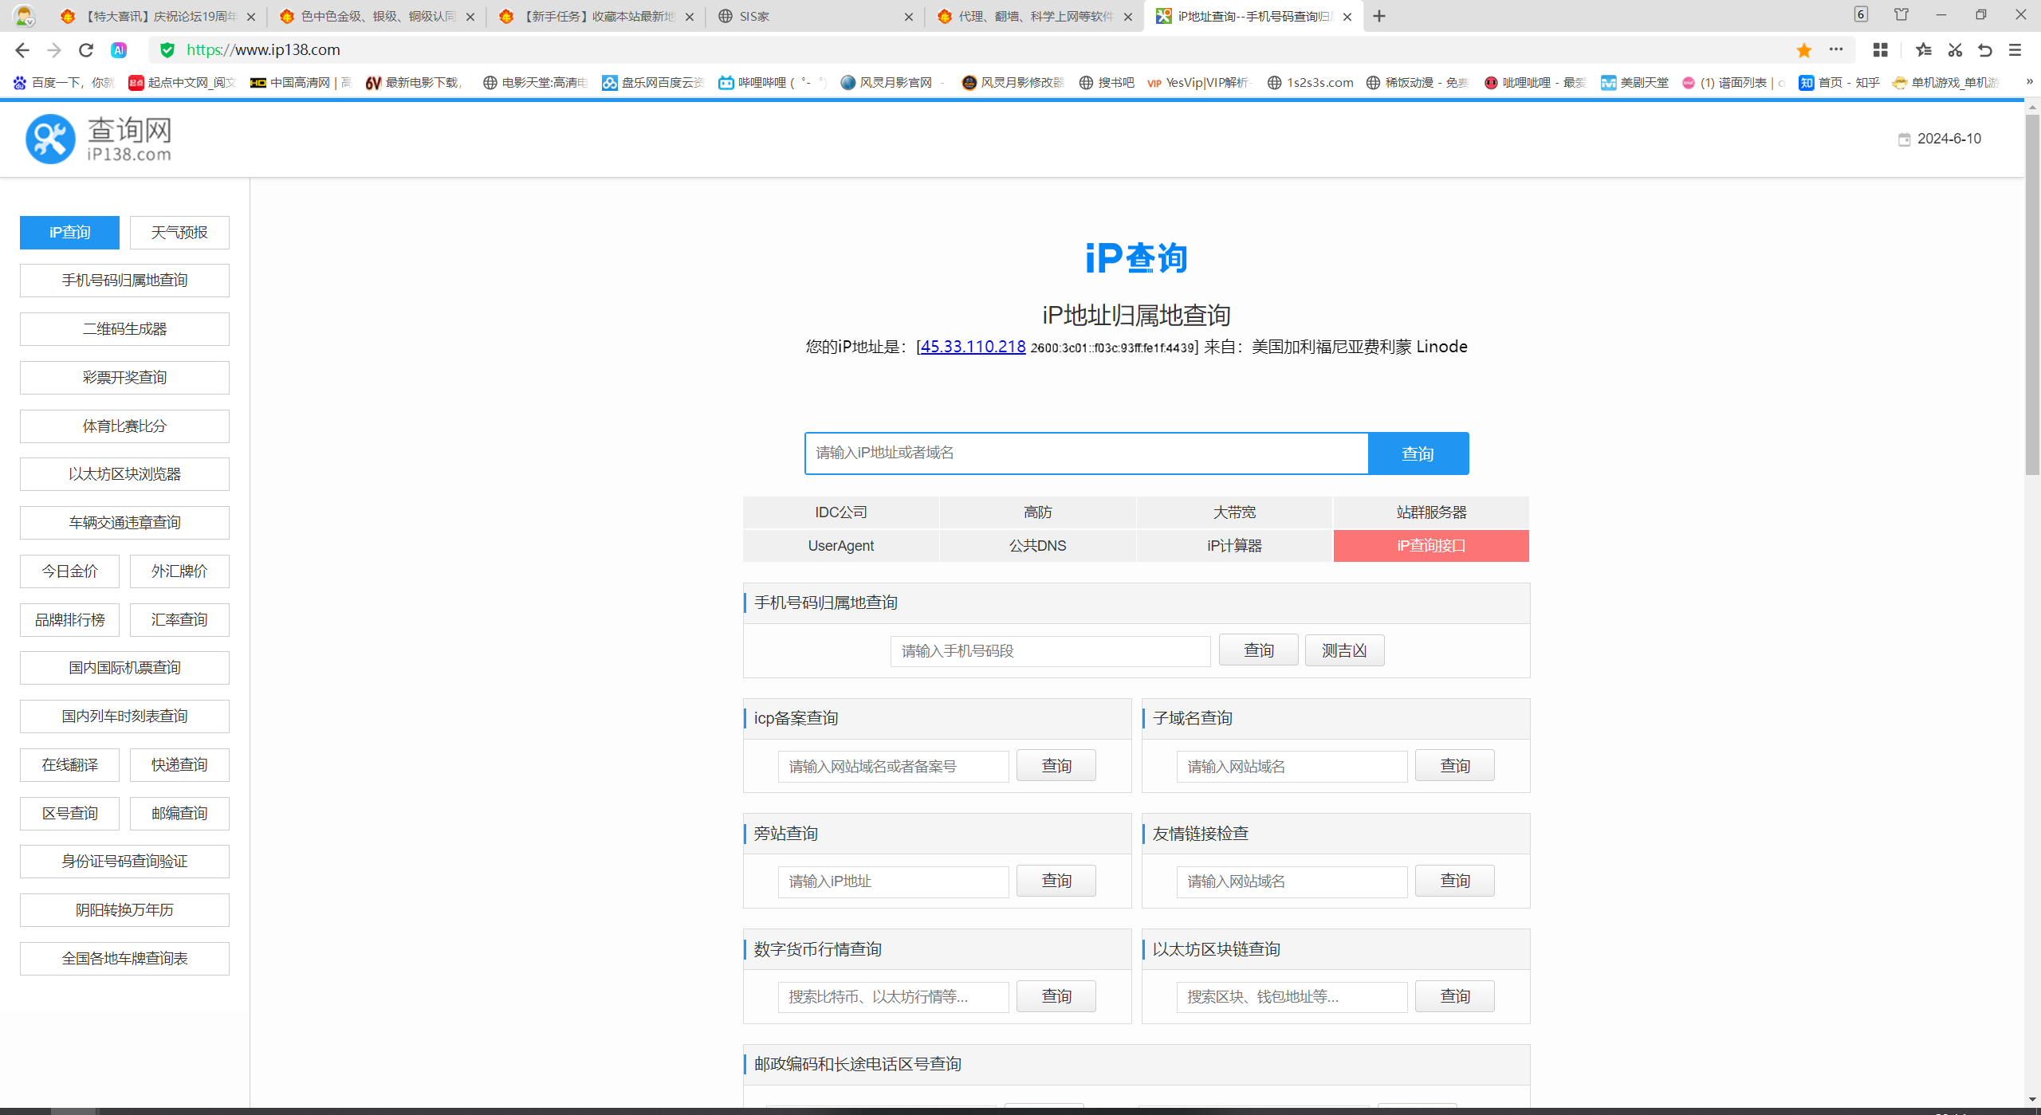Open 今日金价 in sidebar
Viewport: 2041px width, 1115px height.
pyautogui.click(x=69, y=571)
